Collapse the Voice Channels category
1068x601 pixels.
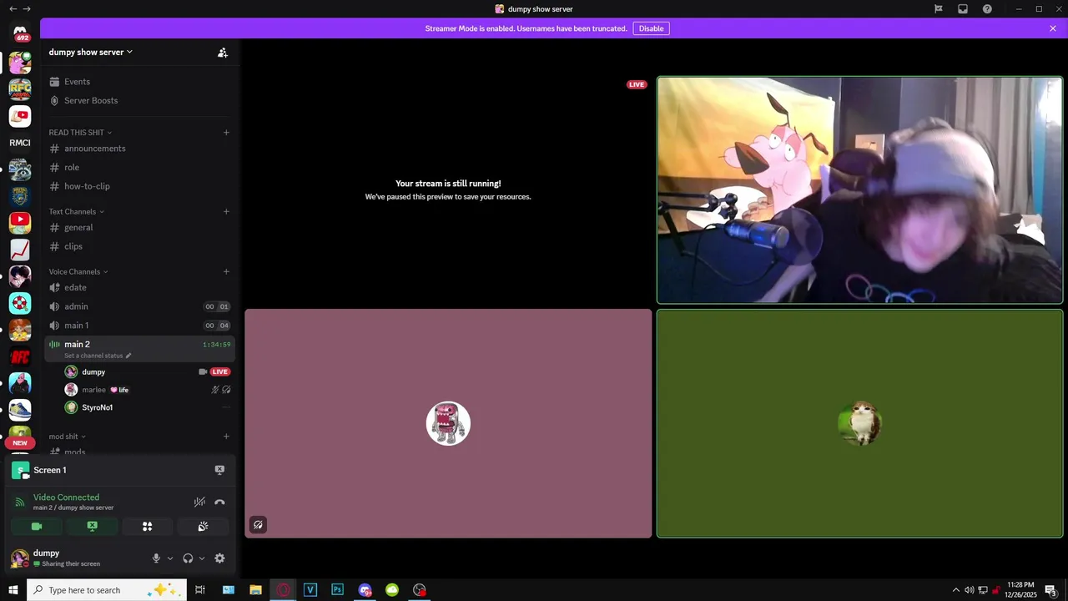tap(78, 271)
